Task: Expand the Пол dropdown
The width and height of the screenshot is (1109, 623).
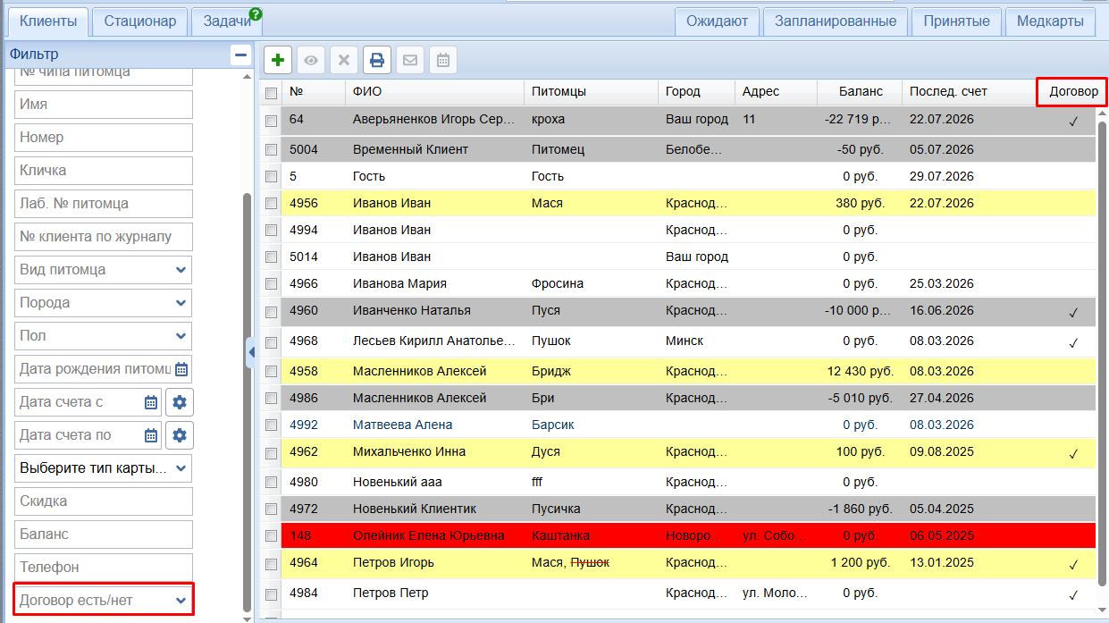Action: pos(181,336)
